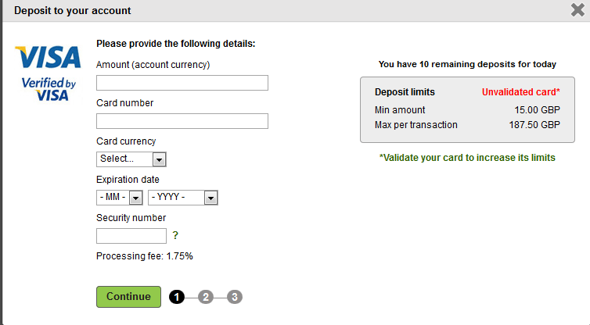590x325 pixels.
Task: Click step 3 circle indicator
Action: (235, 297)
